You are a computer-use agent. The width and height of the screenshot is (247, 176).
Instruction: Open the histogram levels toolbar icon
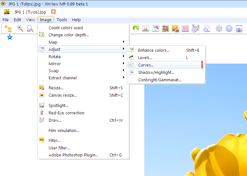coord(146,29)
